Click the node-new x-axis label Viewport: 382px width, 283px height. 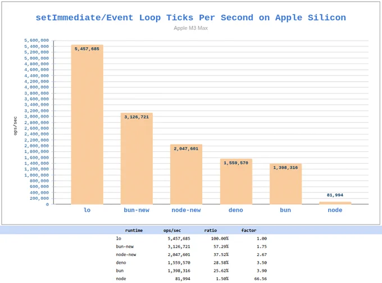click(186, 210)
